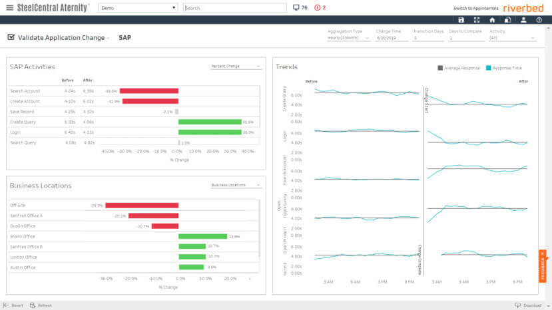Open the Aggregation Type dropdown
552x310 pixels.
pyautogui.click(x=348, y=38)
